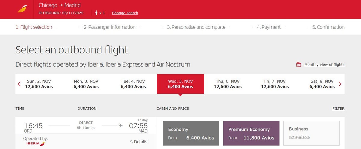The image size is (361, 149).
Task: Open Monthly view of flights
Action: (x=324, y=64)
